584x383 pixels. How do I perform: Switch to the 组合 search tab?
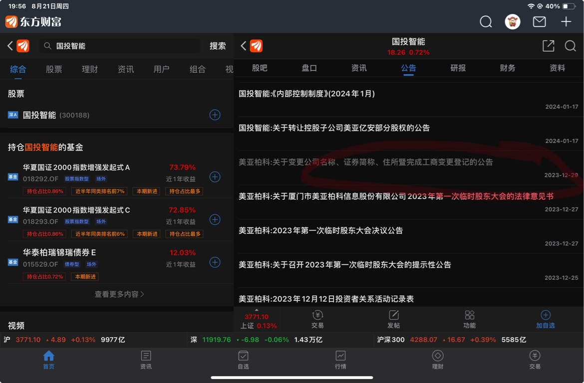pyautogui.click(x=197, y=69)
